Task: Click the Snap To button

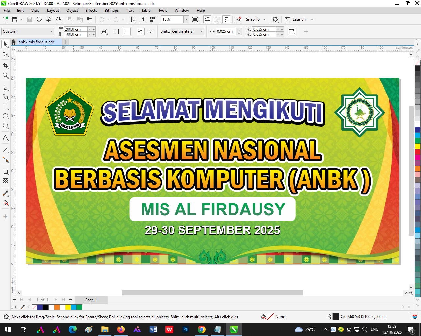Action: [x=253, y=19]
